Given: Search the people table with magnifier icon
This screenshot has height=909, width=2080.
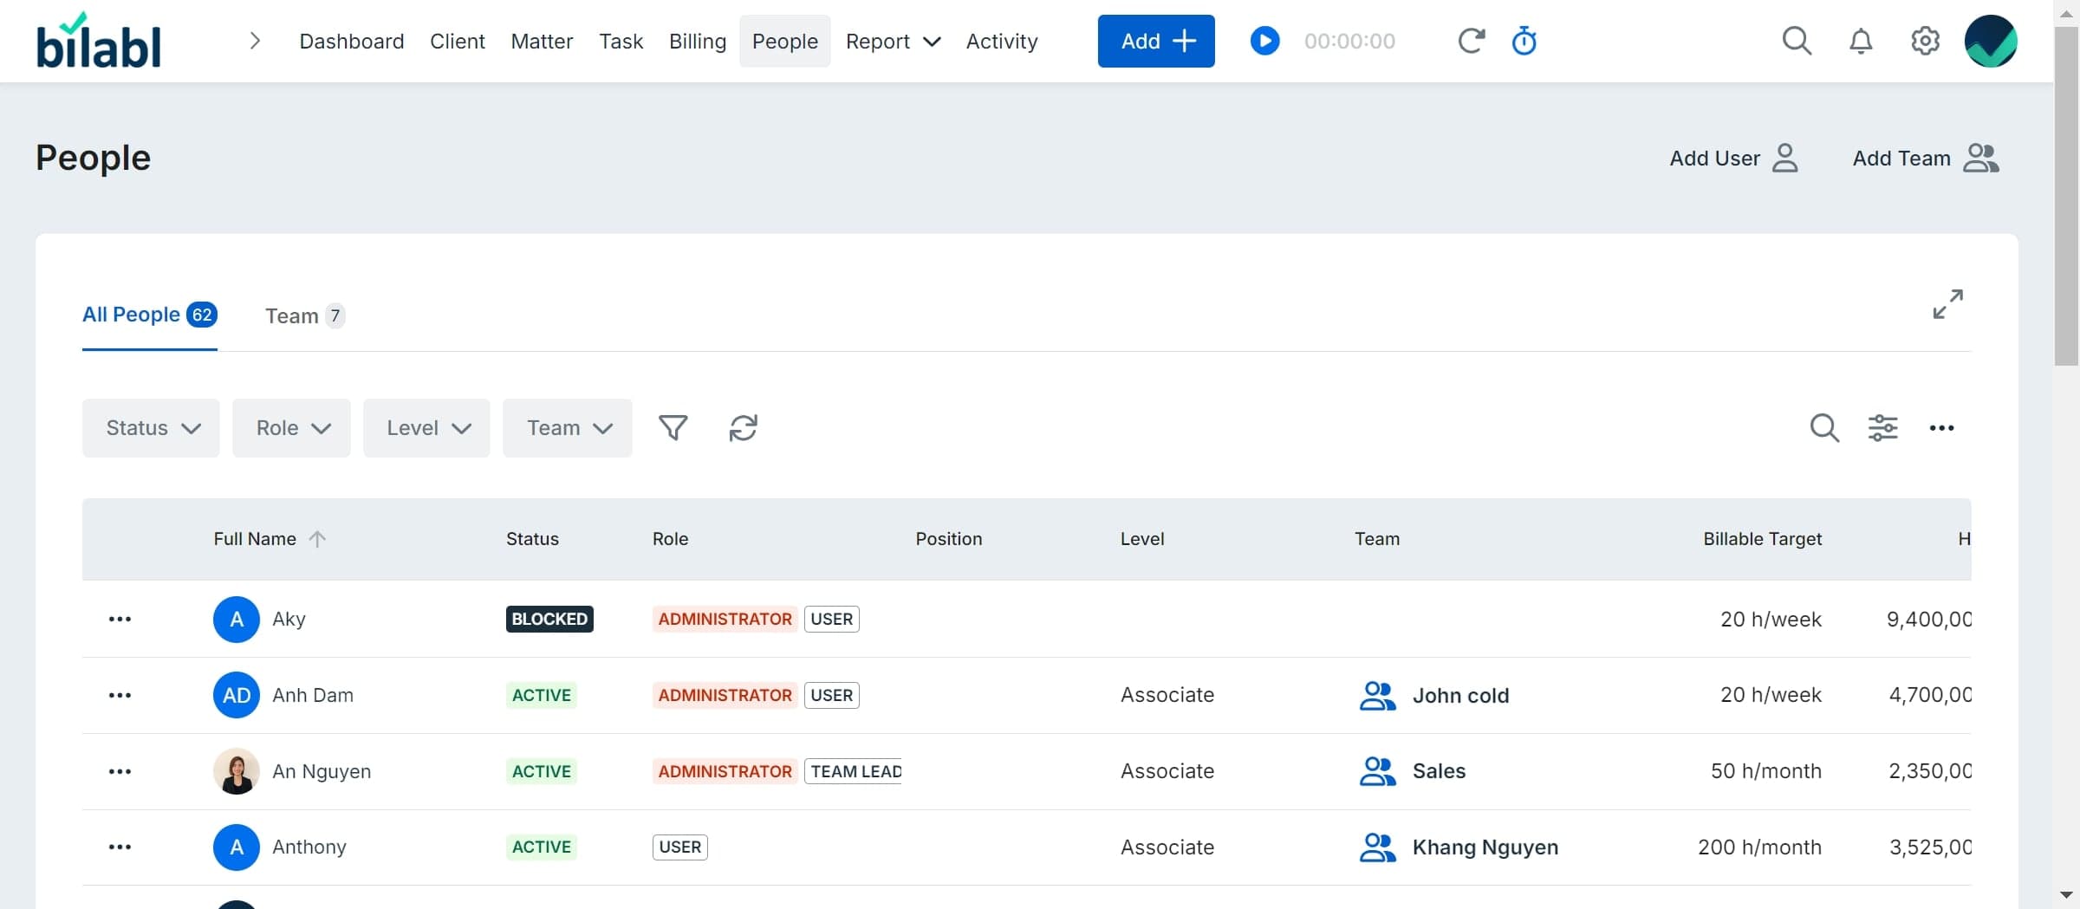Looking at the screenshot, I should (1824, 427).
